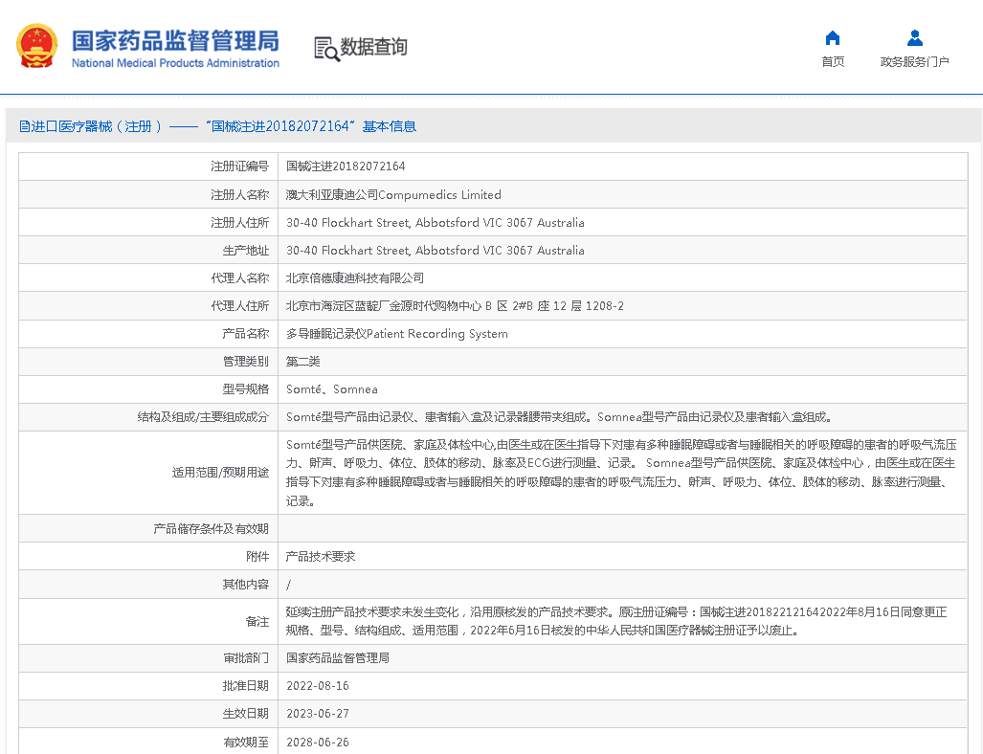The width and height of the screenshot is (983, 754).
Task: Click the document icon before 进口医疗器械
Action: tap(25, 126)
